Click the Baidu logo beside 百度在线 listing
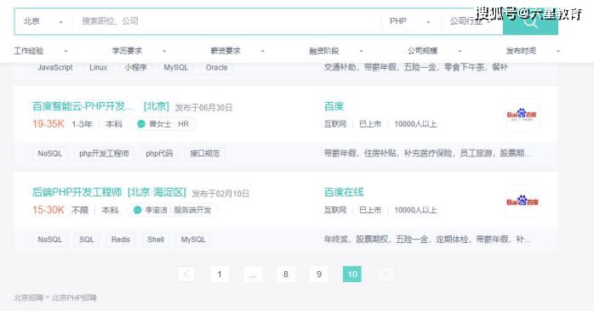This screenshot has height=311, width=594. pos(523,201)
